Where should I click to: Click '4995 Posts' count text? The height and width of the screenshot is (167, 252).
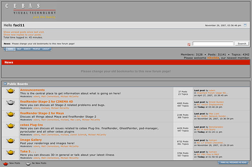[x=183, y=103]
